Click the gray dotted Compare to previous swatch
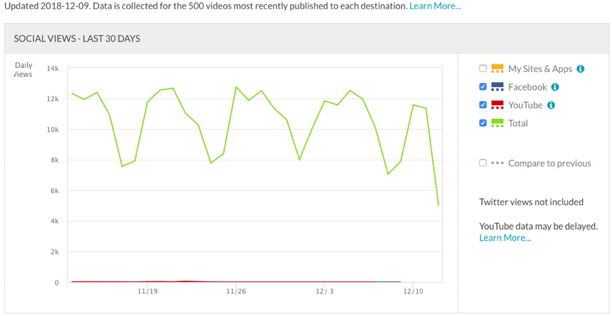 click(x=497, y=163)
